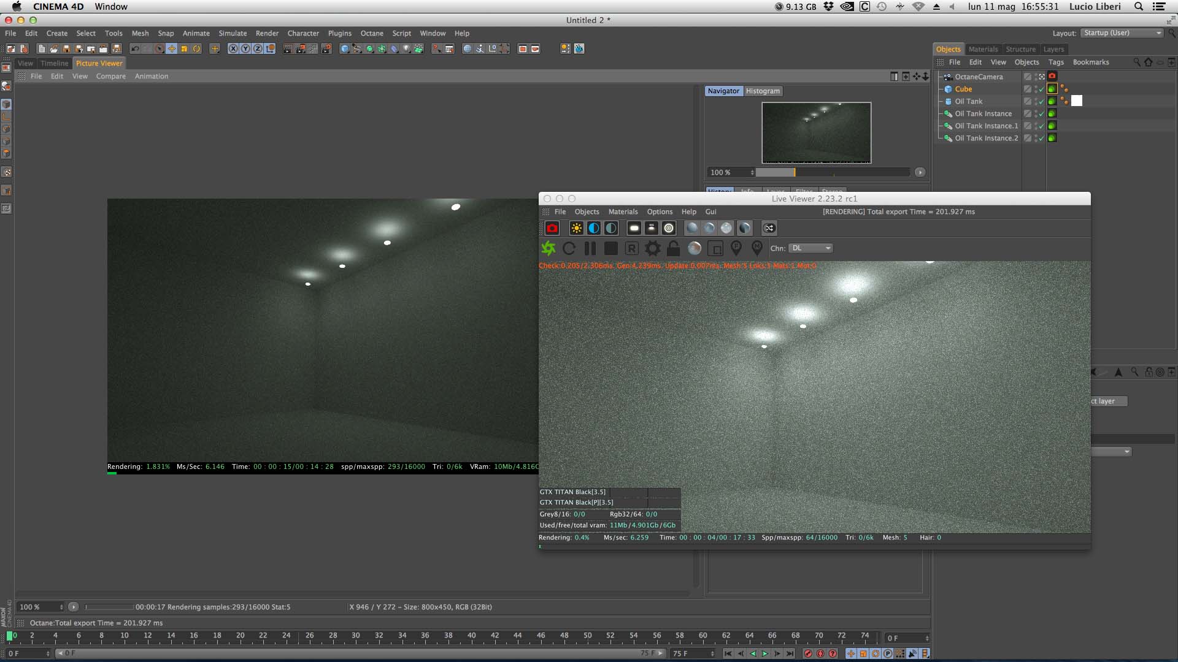1178x662 pixels.
Task: Toggle Oil Tank Instance.2 enabled checkmark
Action: pos(1041,139)
